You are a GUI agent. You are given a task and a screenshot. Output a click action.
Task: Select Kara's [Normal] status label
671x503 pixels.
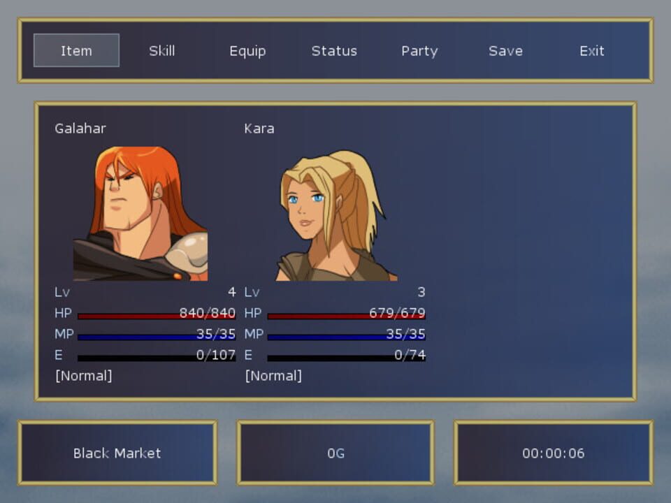[x=273, y=376]
